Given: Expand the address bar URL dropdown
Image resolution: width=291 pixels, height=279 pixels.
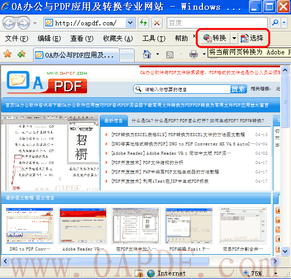Looking at the screenshot, I should 130,23.
